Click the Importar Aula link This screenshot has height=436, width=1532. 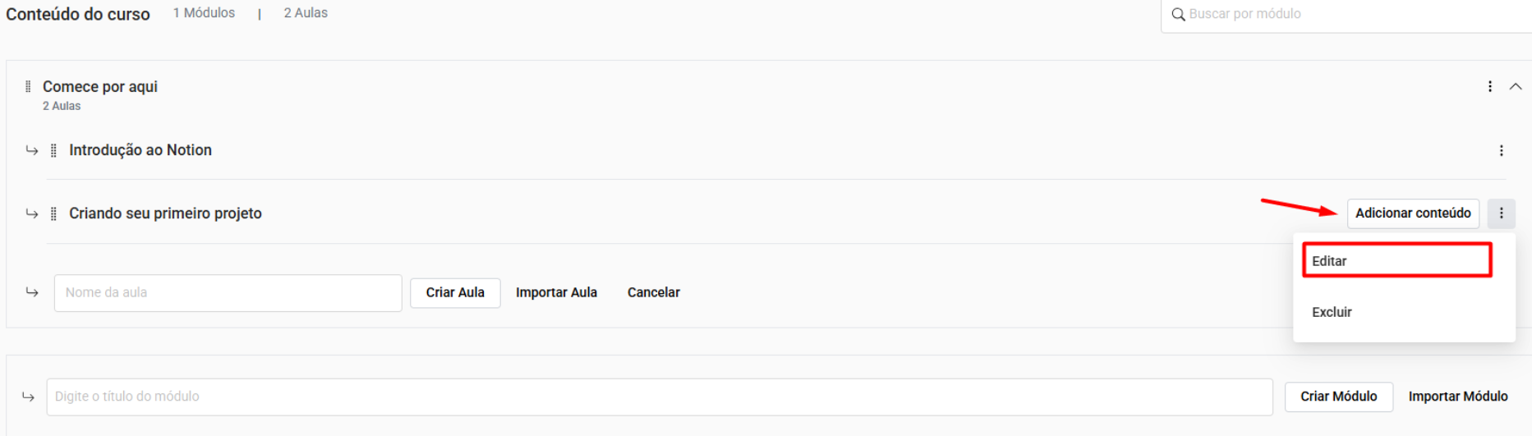click(x=556, y=292)
